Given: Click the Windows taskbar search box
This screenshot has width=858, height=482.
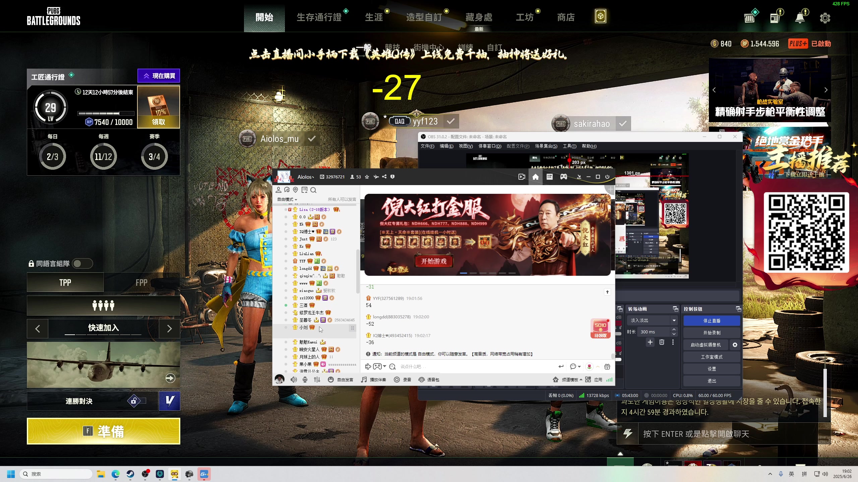Looking at the screenshot, I should [56, 474].
